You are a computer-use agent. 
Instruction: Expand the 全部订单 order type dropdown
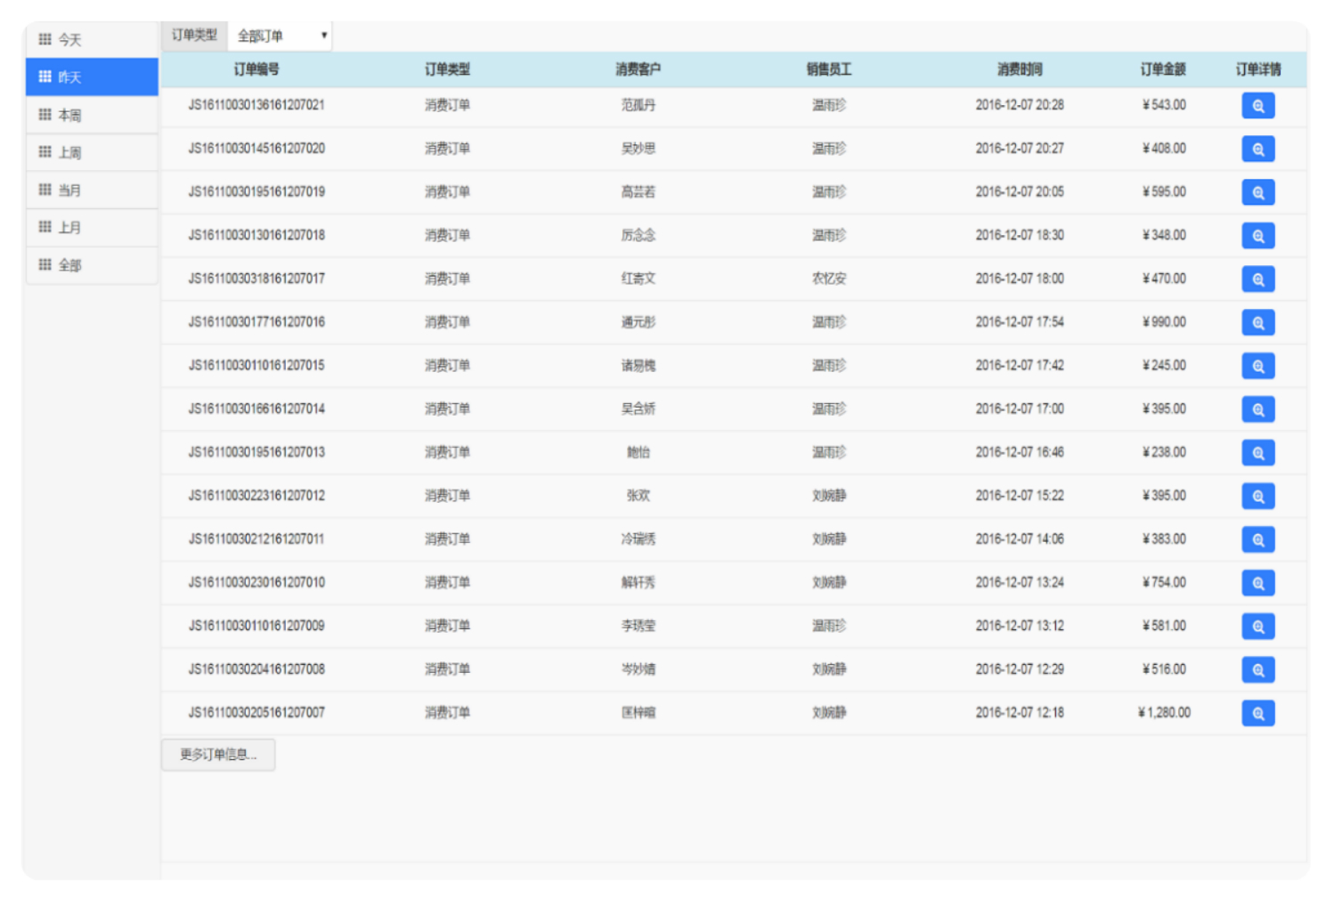[281, 36]
